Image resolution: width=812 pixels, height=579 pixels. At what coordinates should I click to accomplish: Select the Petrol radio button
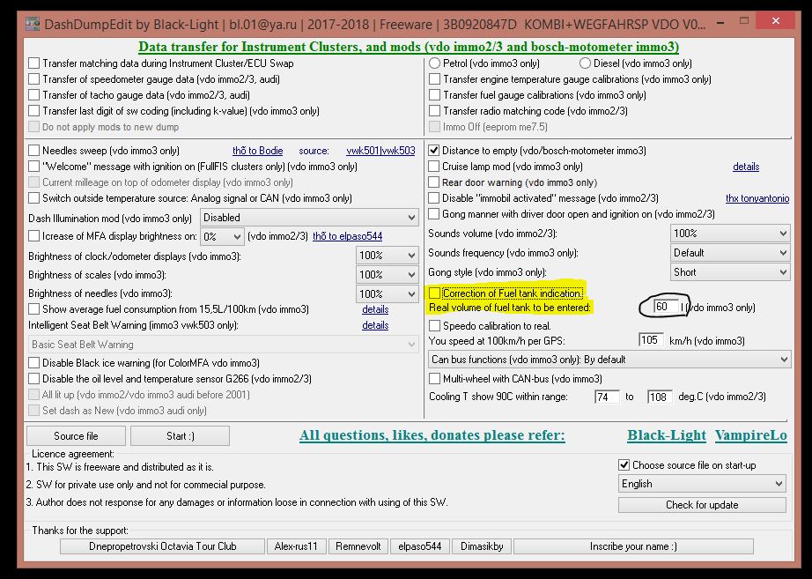point(434,63)
